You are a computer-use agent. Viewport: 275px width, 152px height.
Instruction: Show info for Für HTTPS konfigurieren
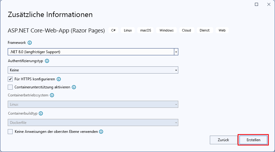59,79
